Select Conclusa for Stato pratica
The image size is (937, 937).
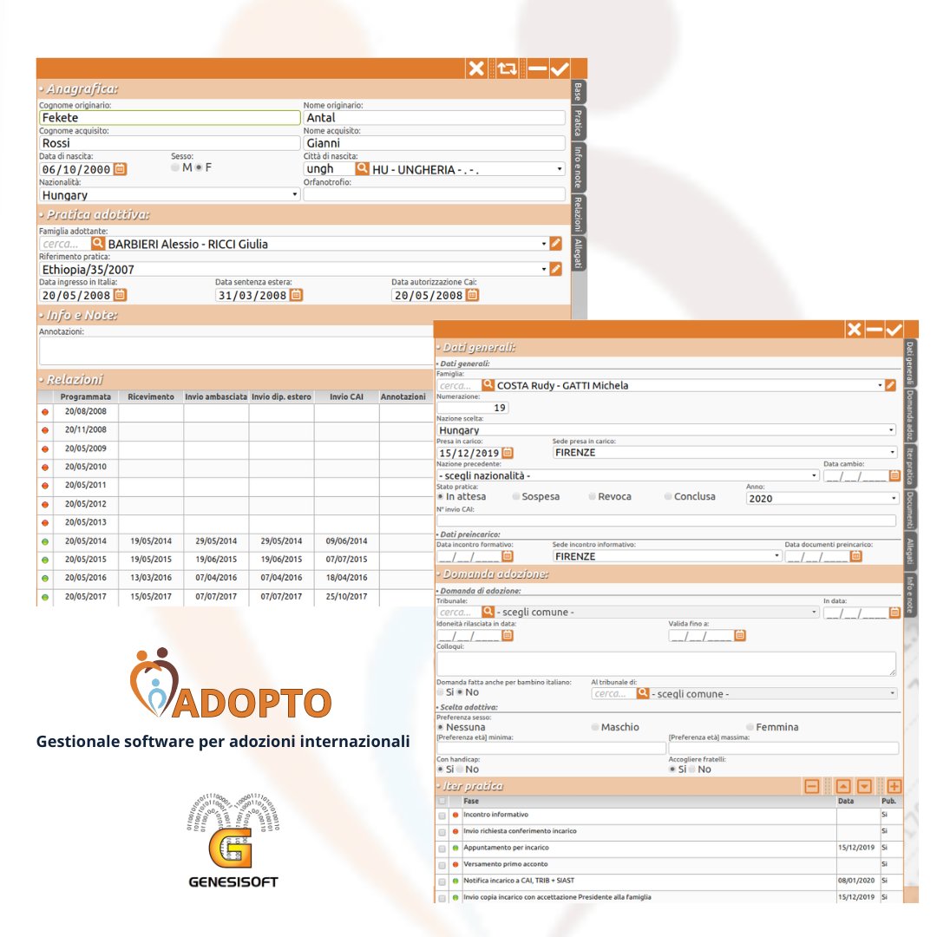click(667, 496)
